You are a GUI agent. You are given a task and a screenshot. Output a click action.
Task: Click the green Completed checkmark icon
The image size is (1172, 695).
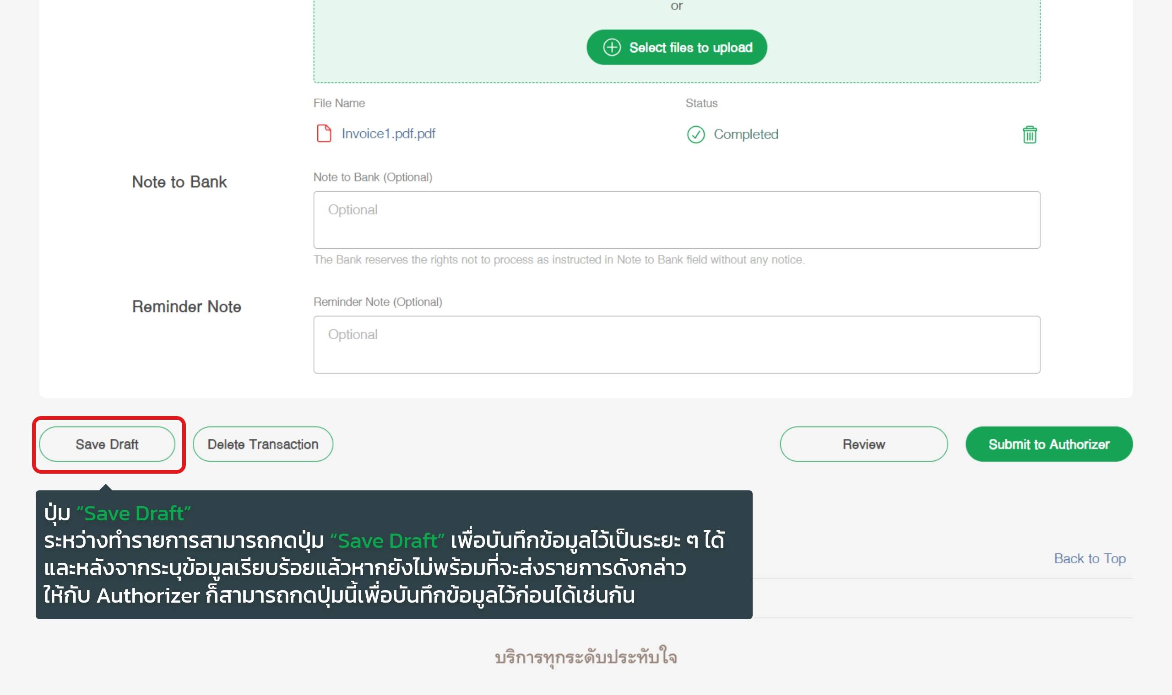696,134
